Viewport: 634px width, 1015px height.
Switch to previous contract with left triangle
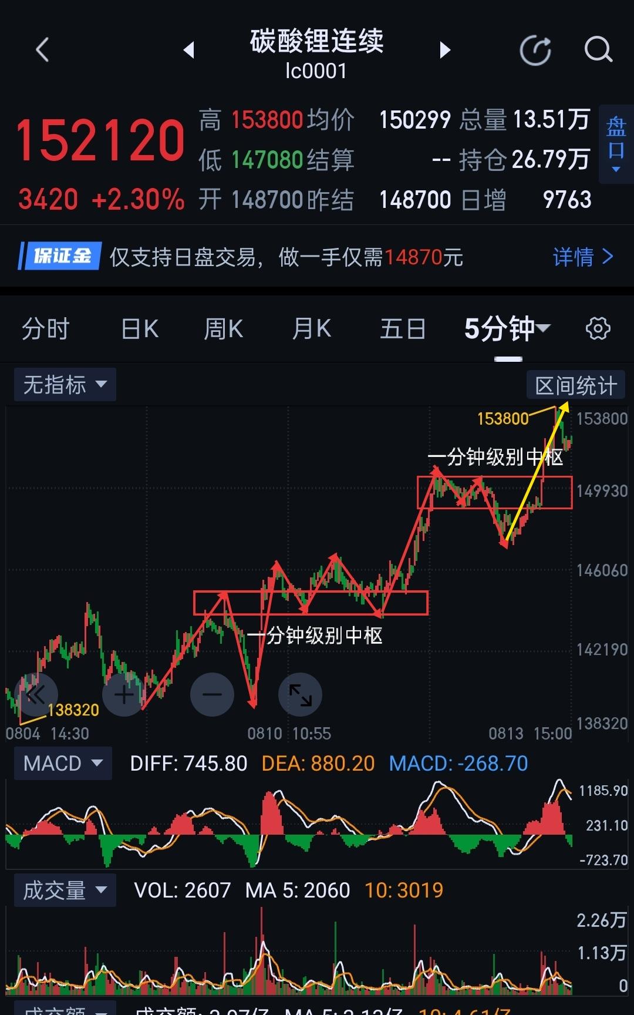pos(189,50)
